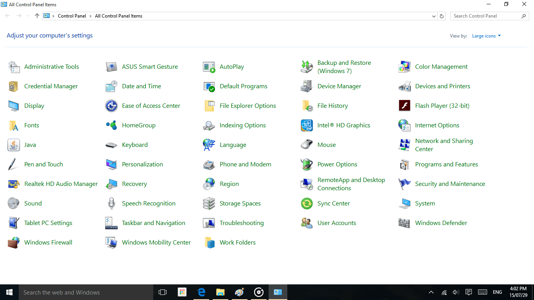Open the Power Options battery icon
The image size is (534, 300).
[x=307, y=164]
